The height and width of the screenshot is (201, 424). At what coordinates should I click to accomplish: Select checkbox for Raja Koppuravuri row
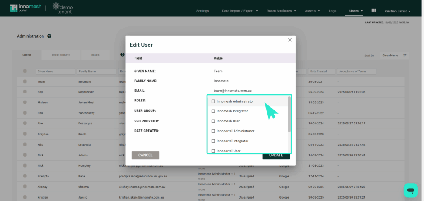pos(25,91)
